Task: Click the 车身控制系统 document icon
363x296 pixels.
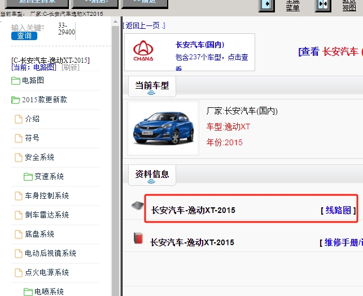Action: click(19, 196)
